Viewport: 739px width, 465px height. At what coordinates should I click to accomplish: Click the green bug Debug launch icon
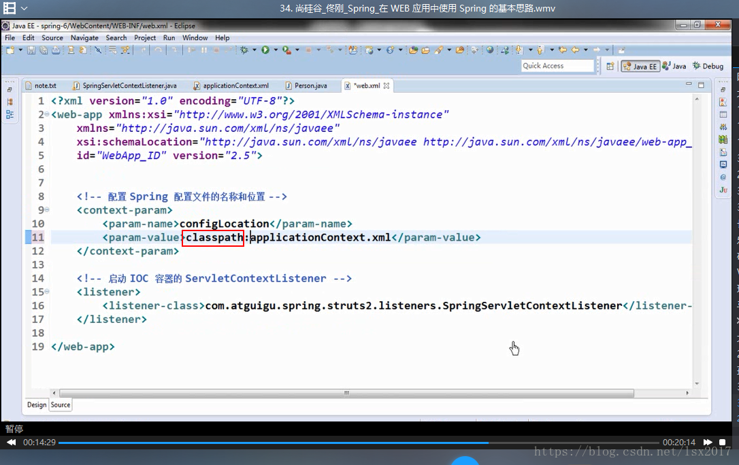point(244,50)
